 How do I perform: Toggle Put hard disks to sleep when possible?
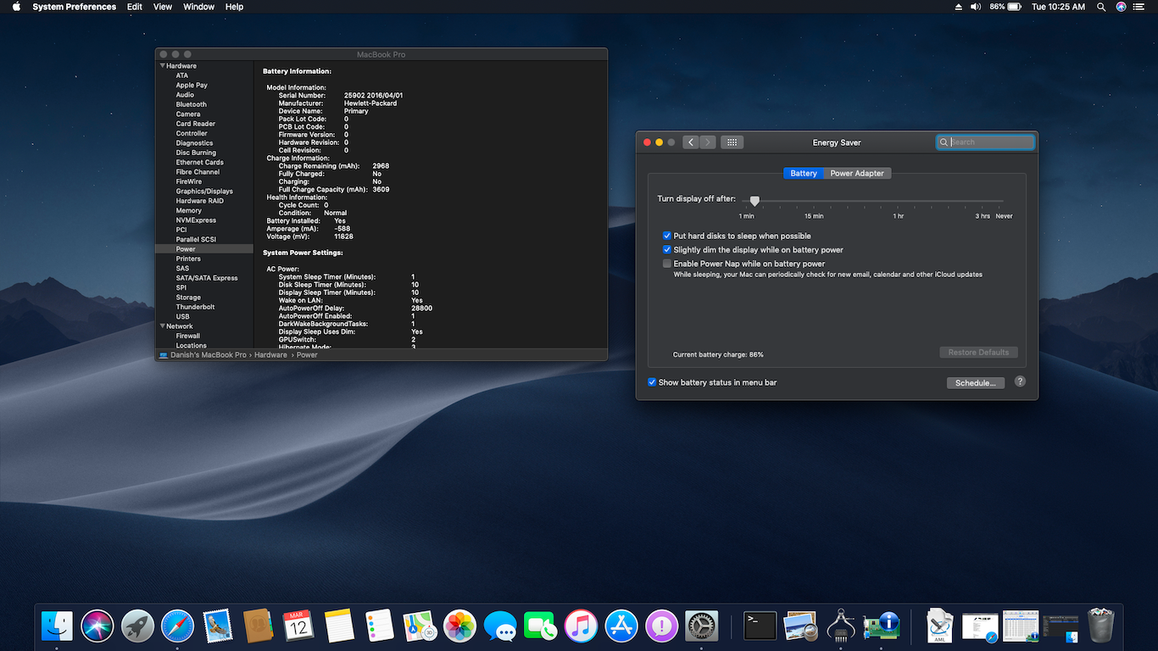(x=667, y=236)
